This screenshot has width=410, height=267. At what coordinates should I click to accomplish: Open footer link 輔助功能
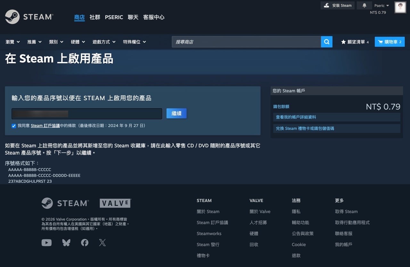coord(300,223)
